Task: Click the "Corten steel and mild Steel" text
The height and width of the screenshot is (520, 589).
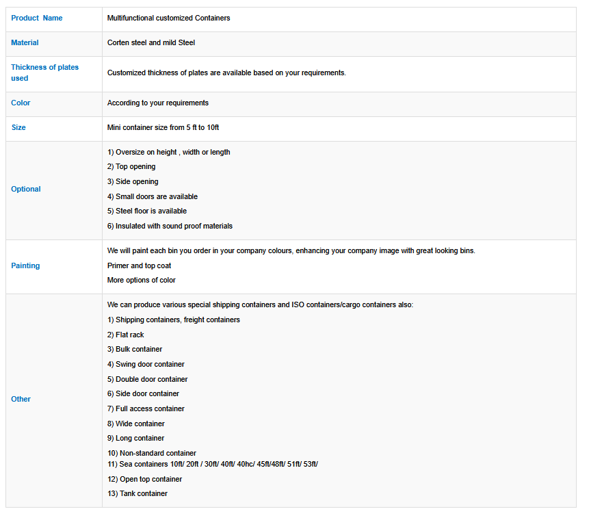Action: (x=151, y=43)
